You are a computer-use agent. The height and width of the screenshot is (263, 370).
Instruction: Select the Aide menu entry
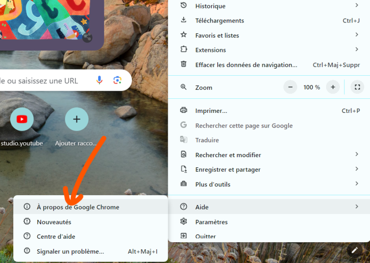click(x=269, y=207)
